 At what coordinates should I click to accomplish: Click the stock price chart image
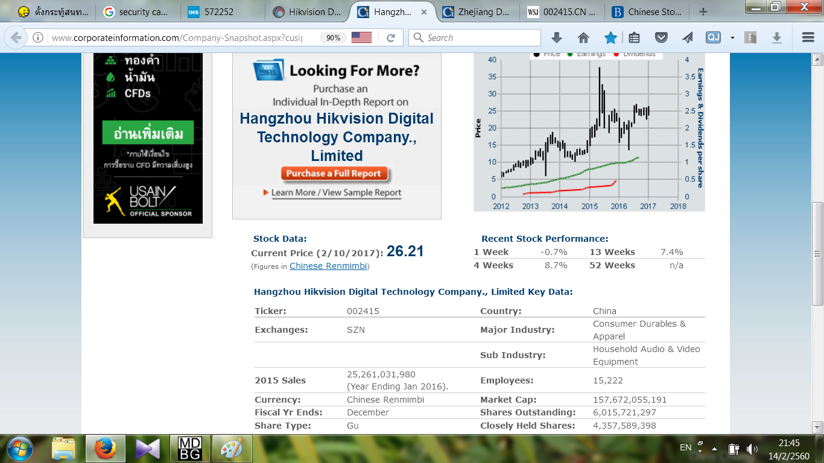589,131
